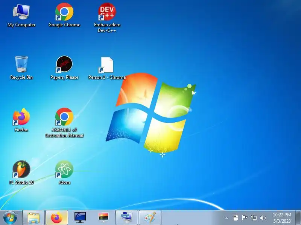
Task: Show hidden system tray icons arrow
Action: click(227, 218)
